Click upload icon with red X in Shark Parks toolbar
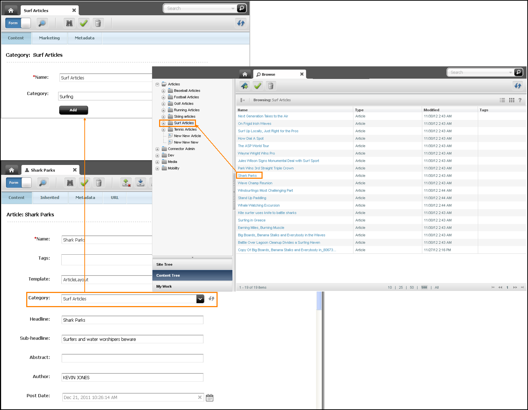528x410 pixels. (x=126, y=183)
